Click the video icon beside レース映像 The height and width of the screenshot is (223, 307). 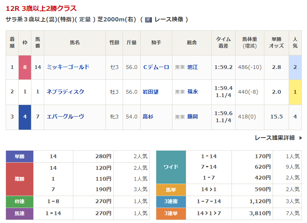pos(148,20)
